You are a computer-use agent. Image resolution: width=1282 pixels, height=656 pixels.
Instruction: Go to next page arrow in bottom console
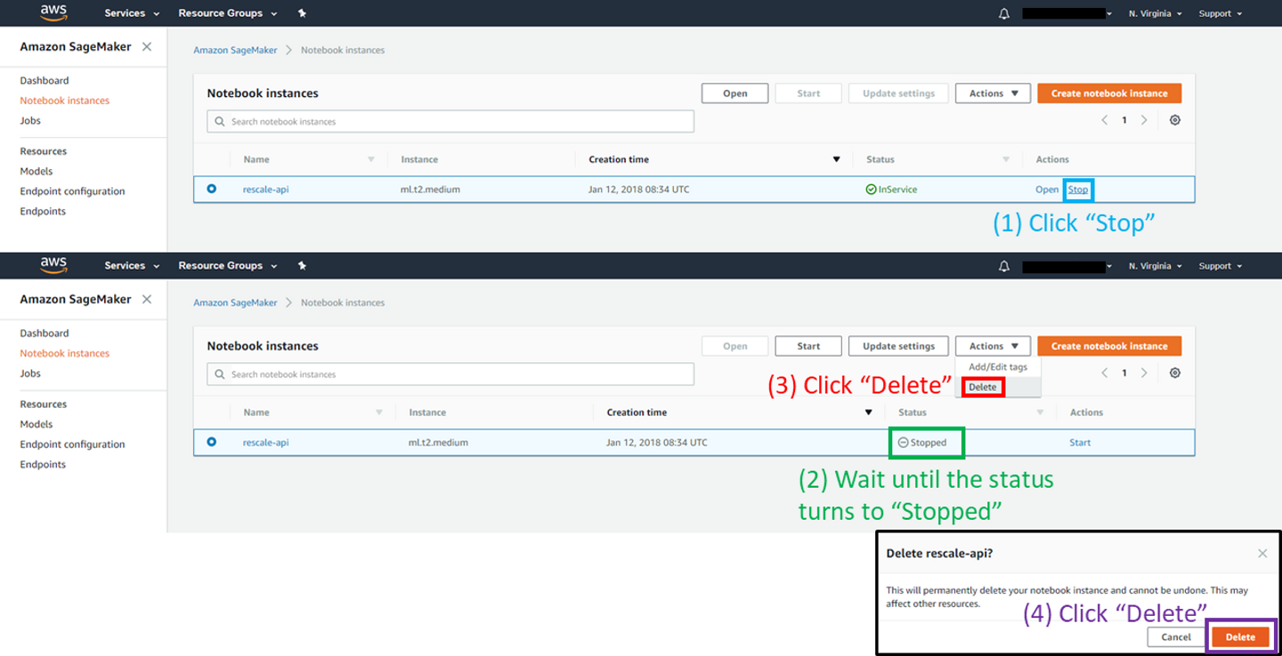[1144, 373]
